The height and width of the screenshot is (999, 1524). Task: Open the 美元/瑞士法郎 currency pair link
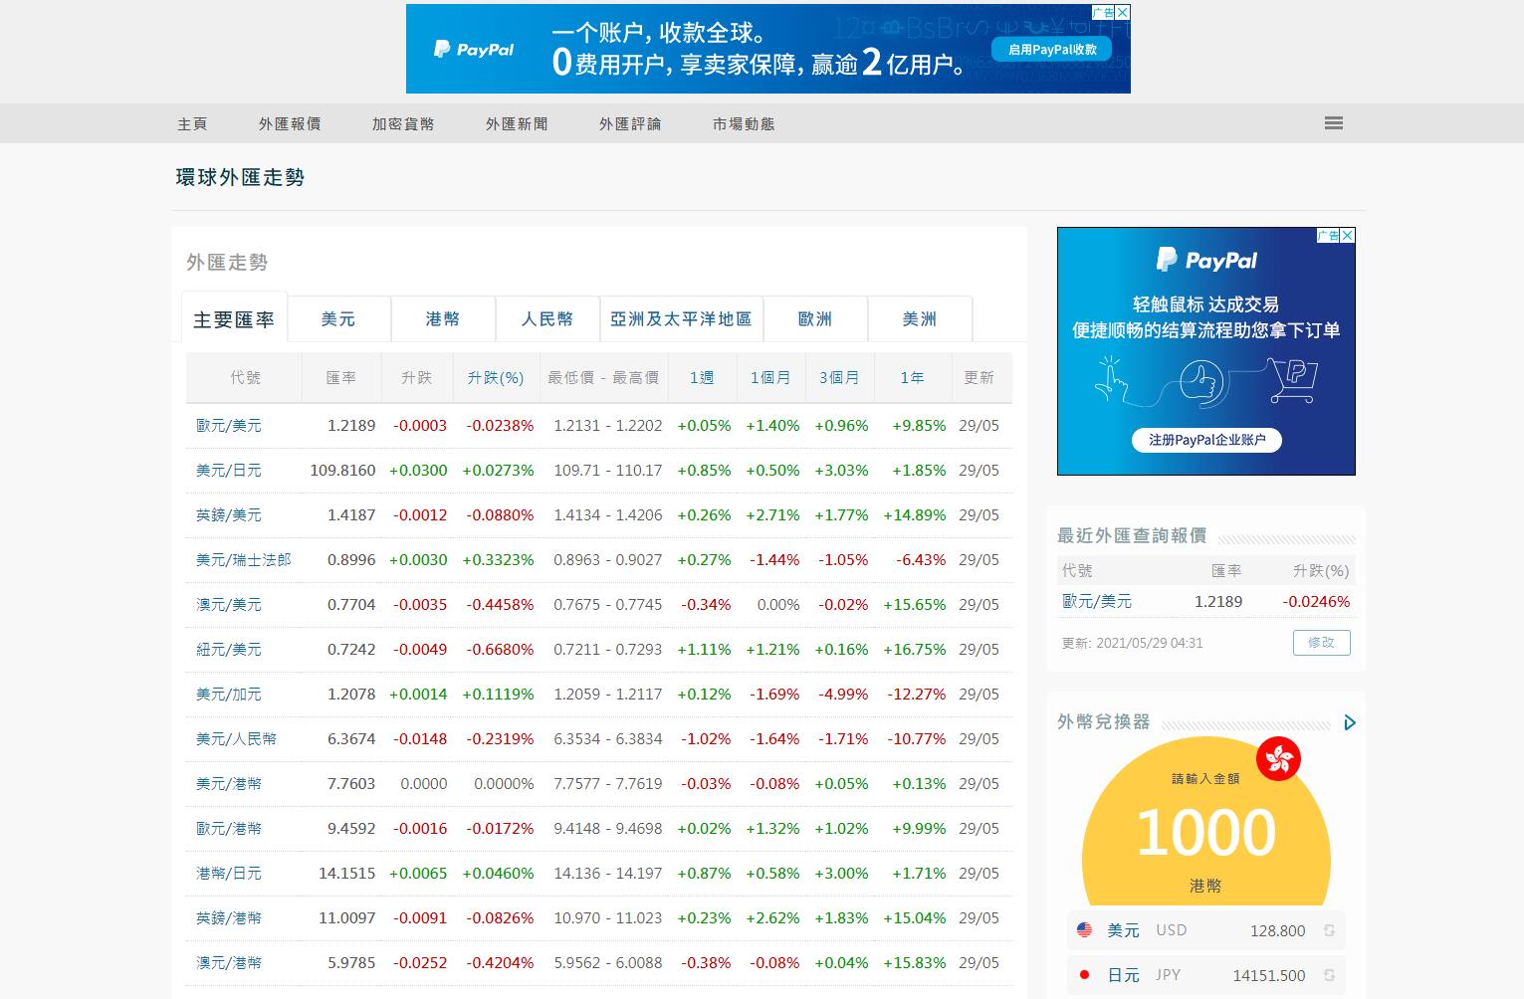click(x=244, y=560)
